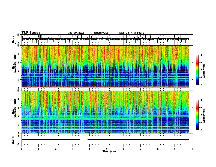Click the "ch.1(V)" waveform axis label
The image size is (216, 167).
pos(13,39)
